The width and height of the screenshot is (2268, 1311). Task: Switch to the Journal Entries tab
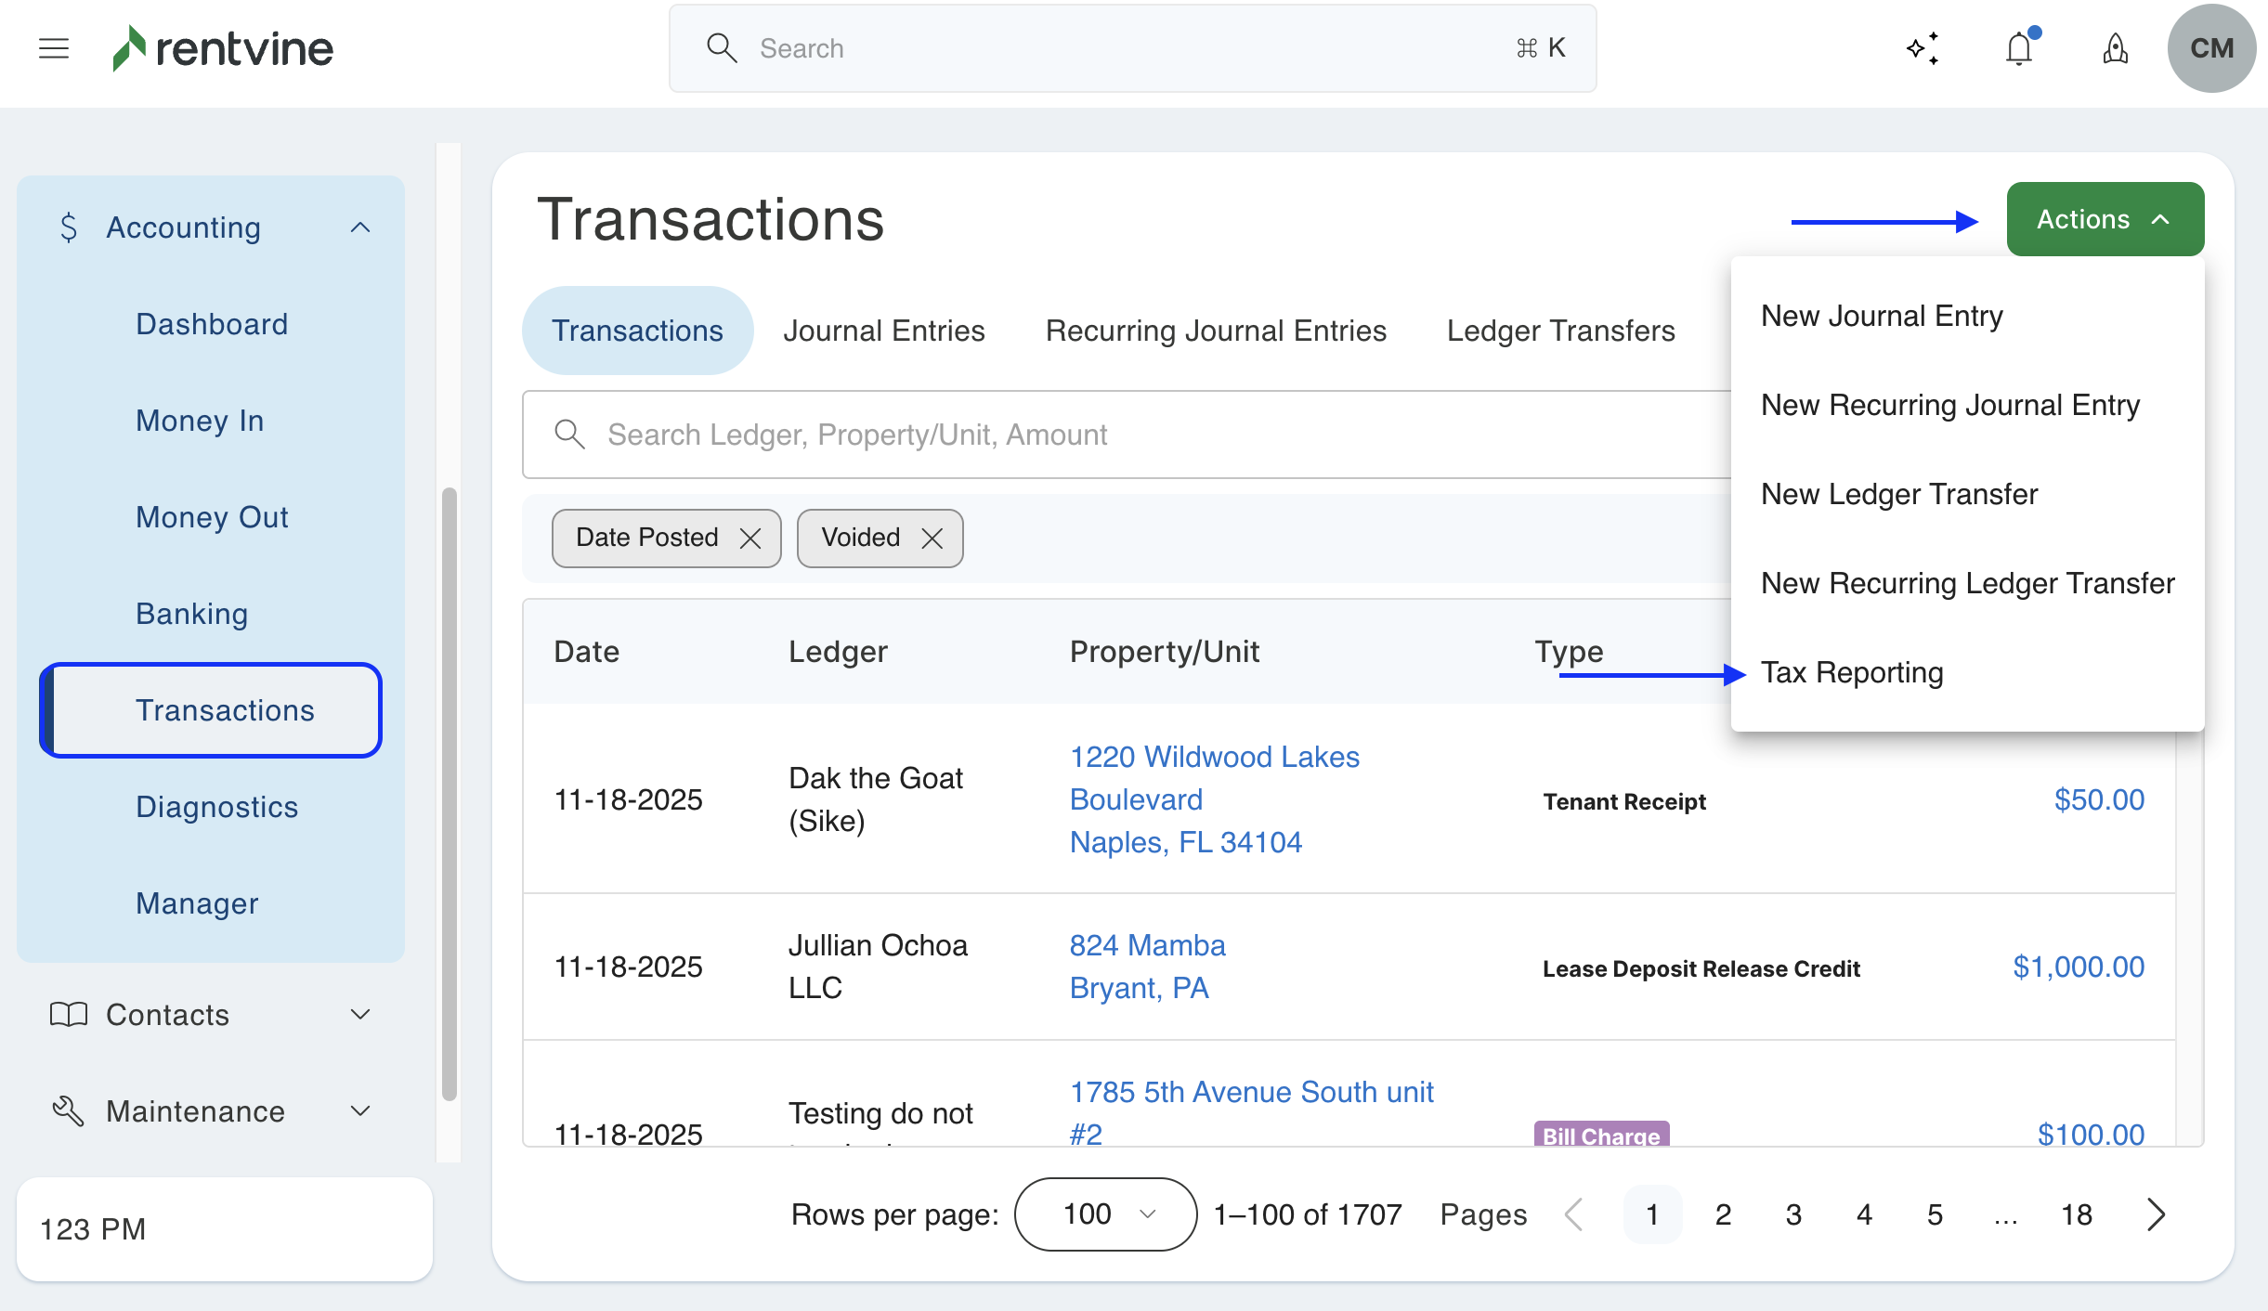[883, 331]
